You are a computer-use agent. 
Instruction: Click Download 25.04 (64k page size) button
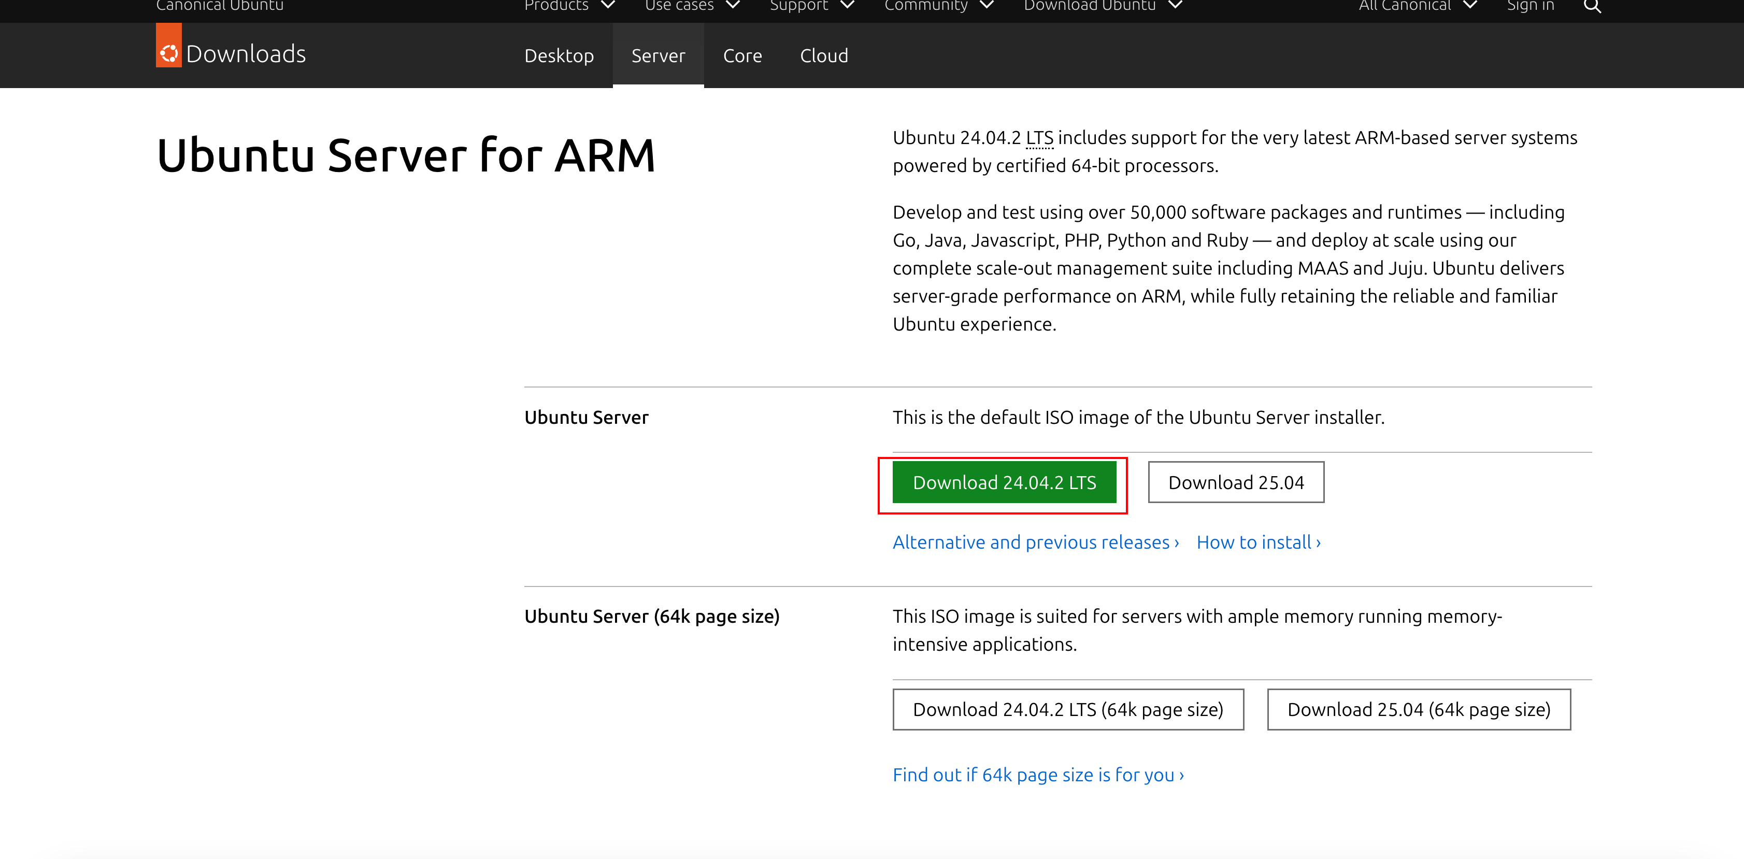[x=1418, y=709]
